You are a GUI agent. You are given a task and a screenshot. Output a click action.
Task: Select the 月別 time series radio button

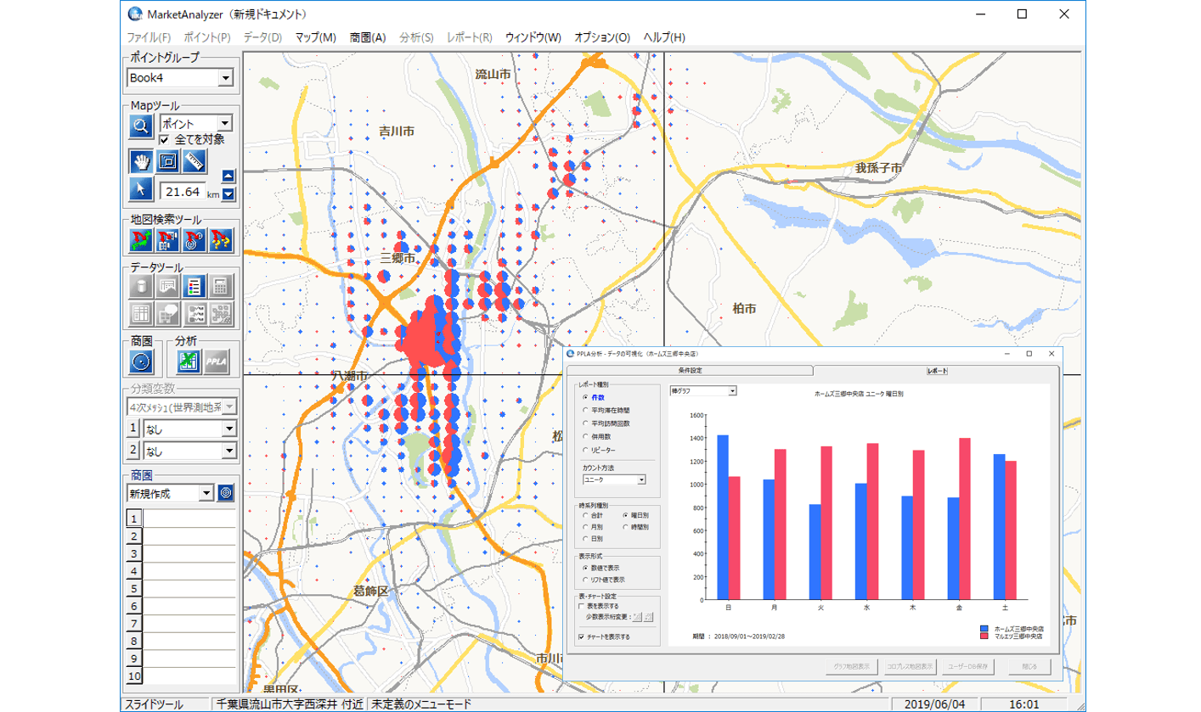pyautogui.click(x=584, y=527)
